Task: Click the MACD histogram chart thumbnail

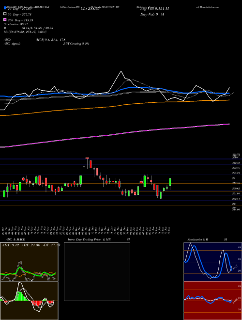Action: tap(29, 301)
